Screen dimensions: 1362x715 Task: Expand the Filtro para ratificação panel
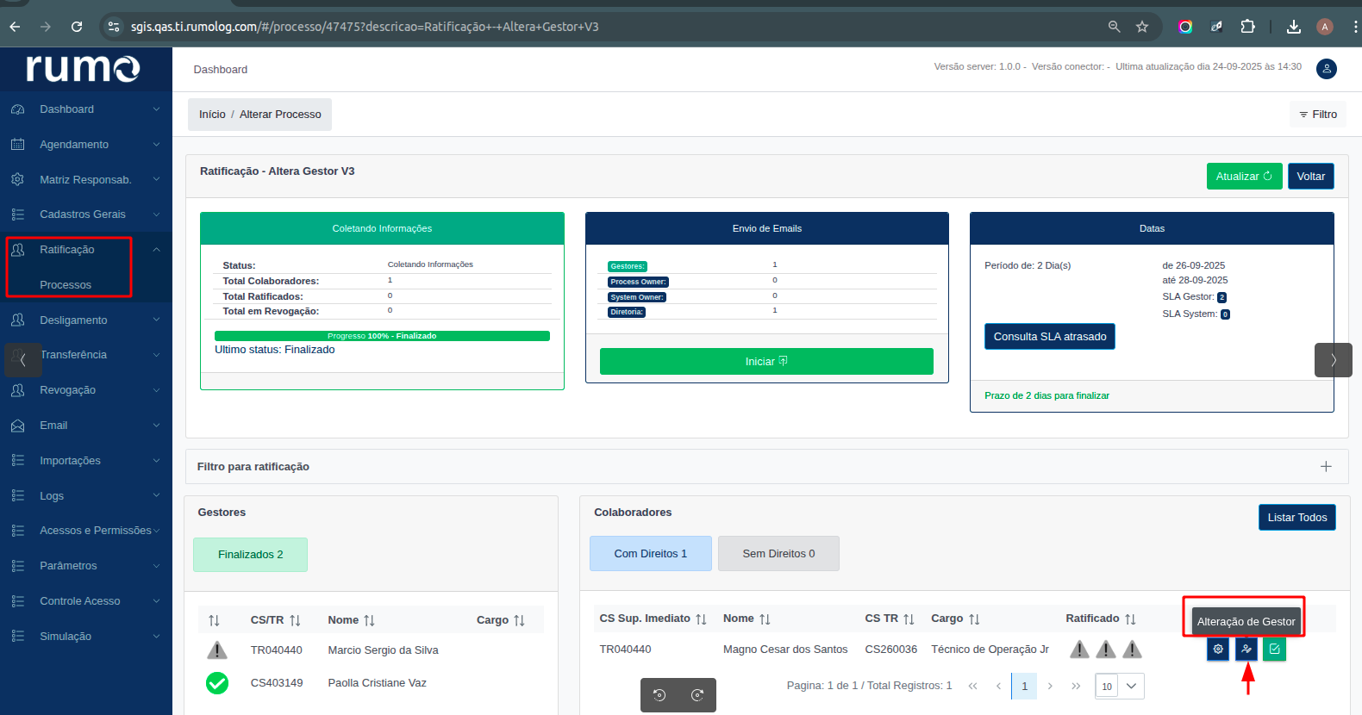(x=1326, y=467)
